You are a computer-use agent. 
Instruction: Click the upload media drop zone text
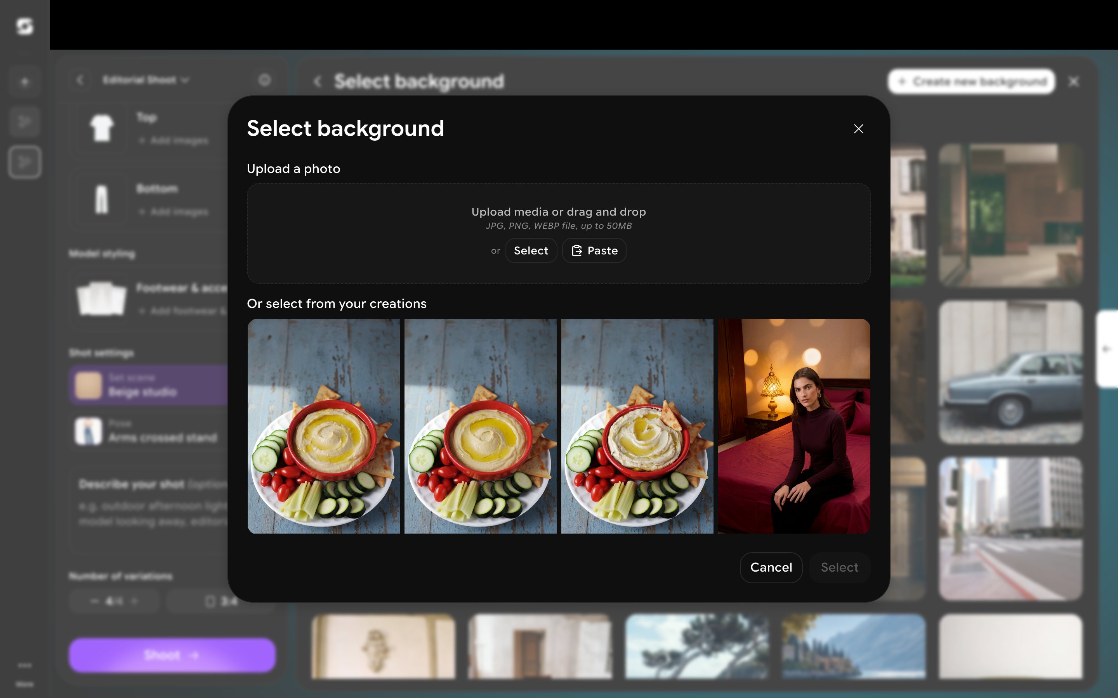559,212
